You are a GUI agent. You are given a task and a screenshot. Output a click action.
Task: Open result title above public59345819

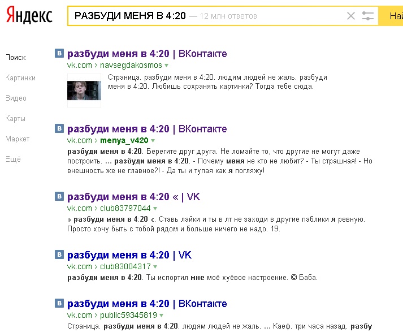(147, 304)
